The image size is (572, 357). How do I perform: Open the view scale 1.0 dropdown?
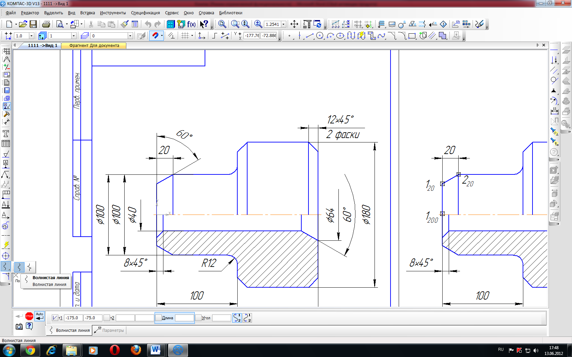[x=31, y=36]
